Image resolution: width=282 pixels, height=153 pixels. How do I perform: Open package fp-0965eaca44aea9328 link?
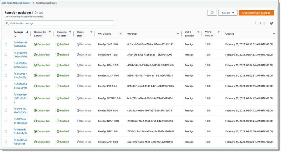pos(20,121)
